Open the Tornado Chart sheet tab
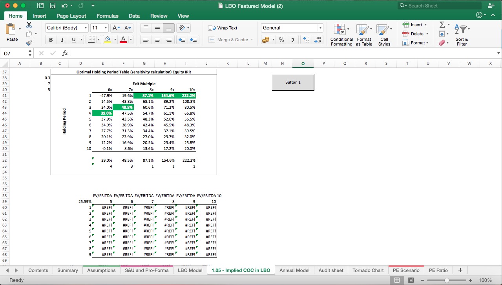 pos(367,270)
